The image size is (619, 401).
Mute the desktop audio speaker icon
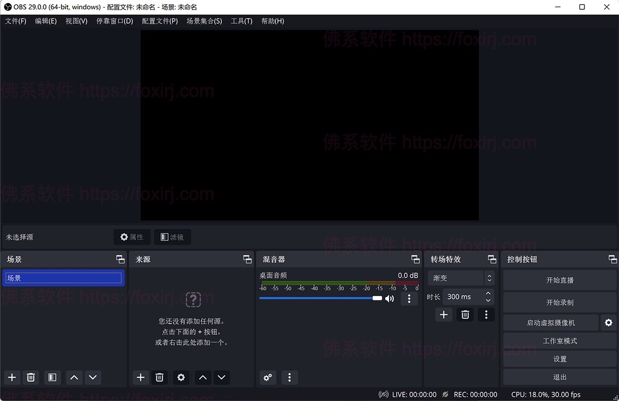point(389,298)
